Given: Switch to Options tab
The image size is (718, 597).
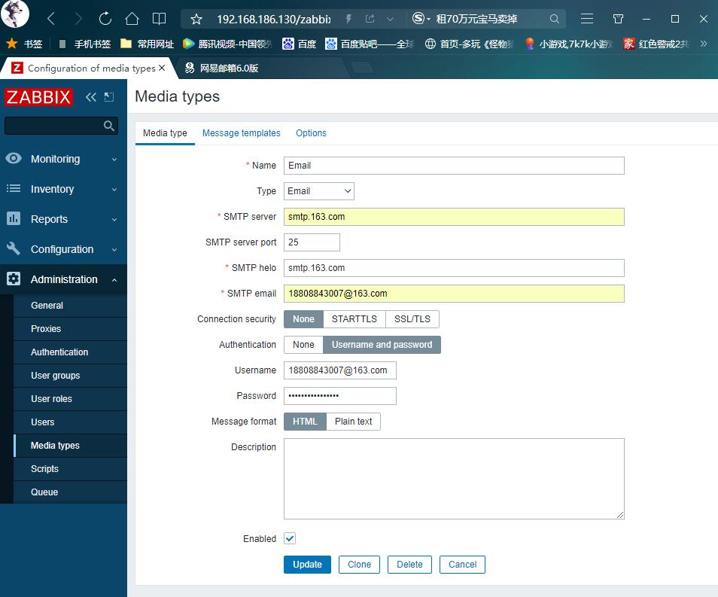Looking at the screenshot, I should [311, 132].
